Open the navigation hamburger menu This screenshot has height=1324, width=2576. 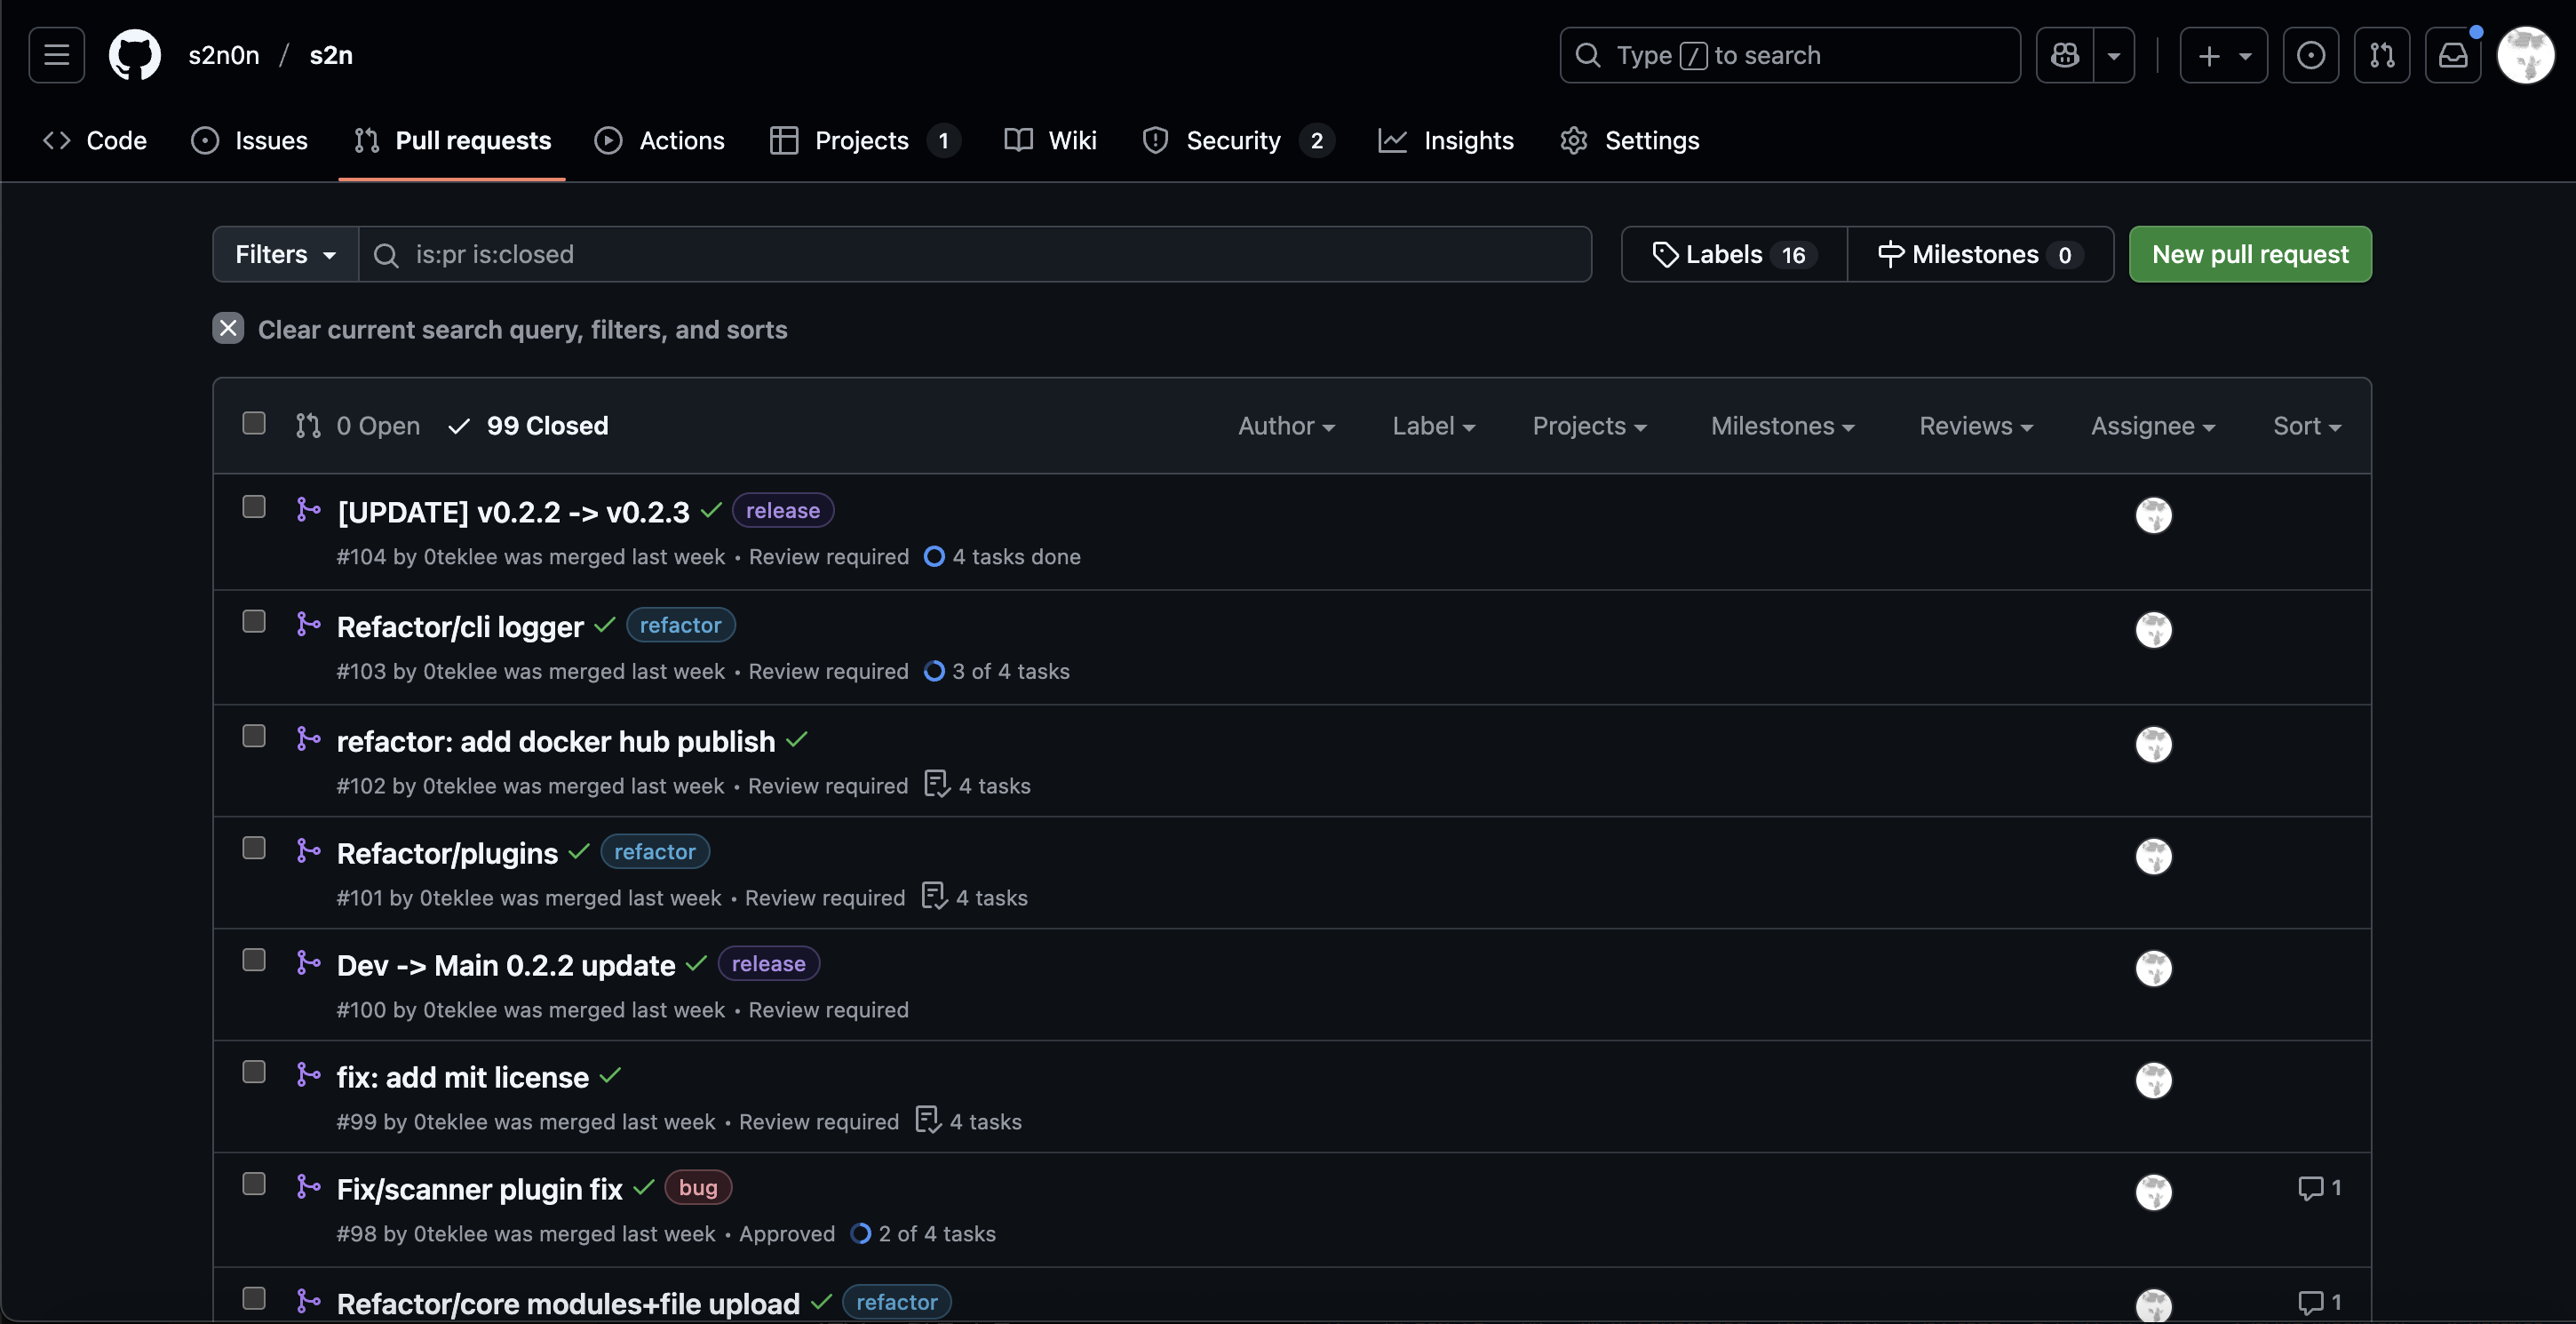[x=55, y=54]
